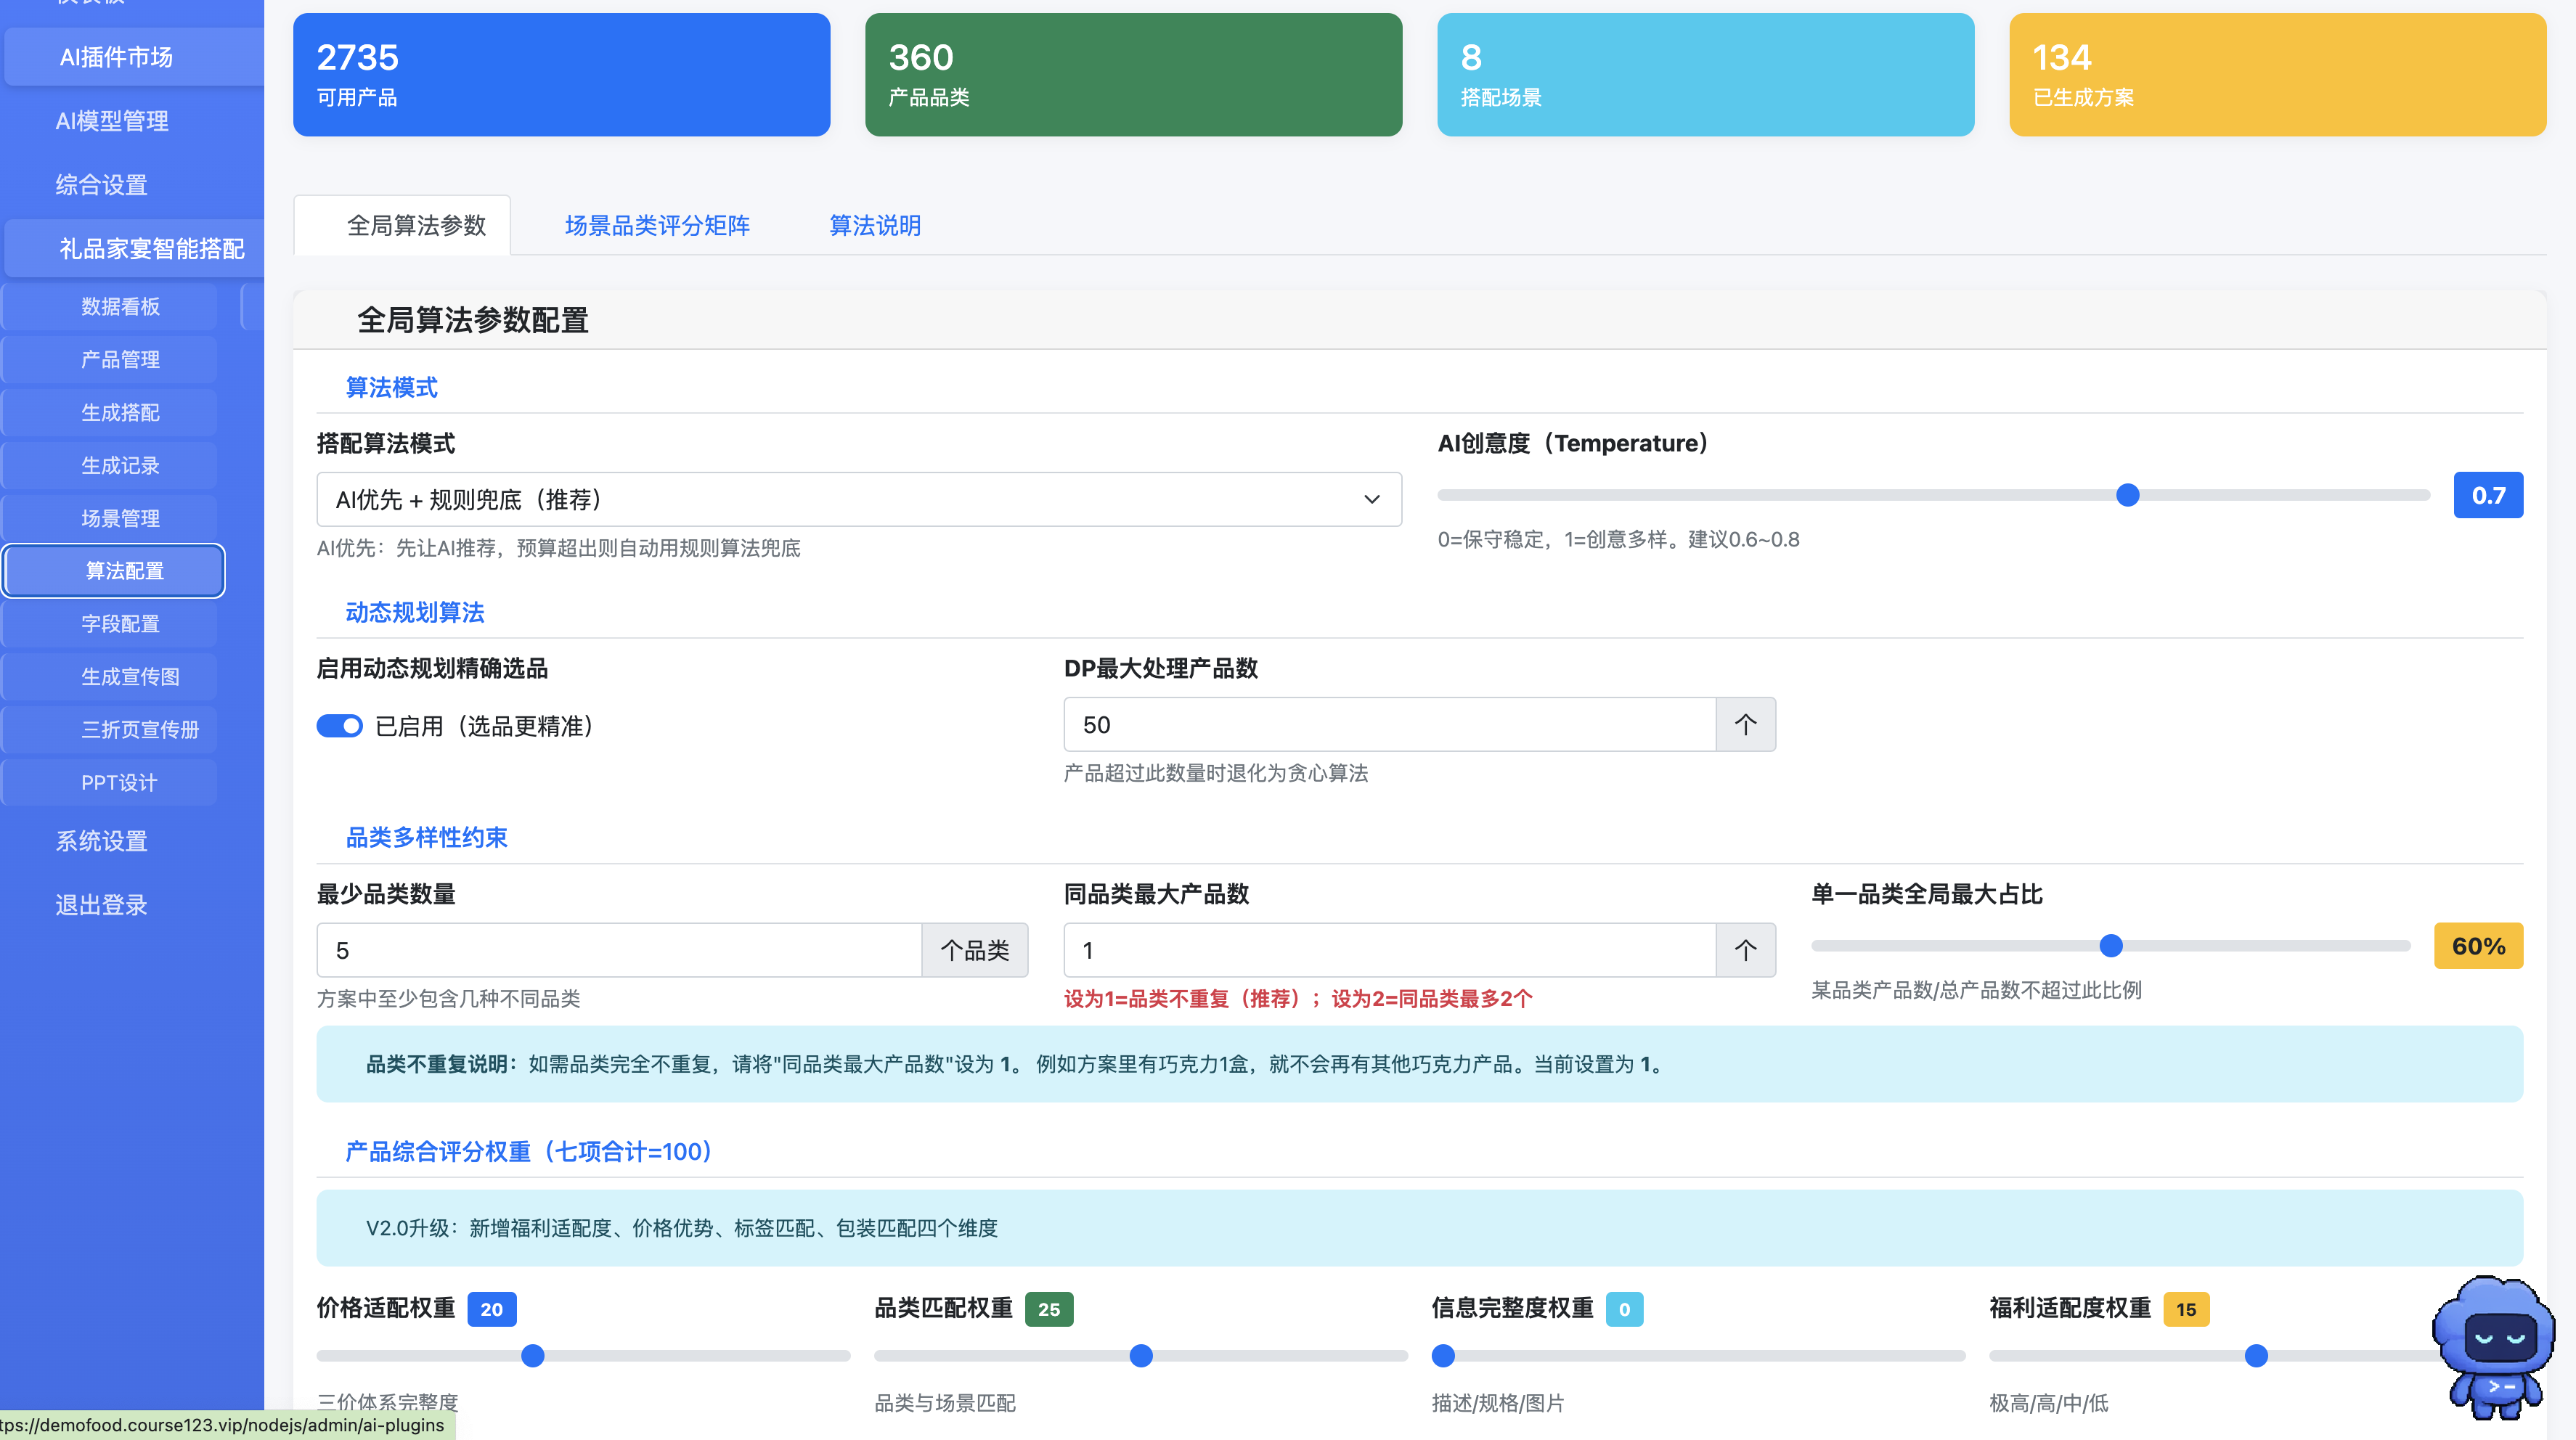
Task: Open the blue robot assistant icon
Action: [x=2494, y=1346]
